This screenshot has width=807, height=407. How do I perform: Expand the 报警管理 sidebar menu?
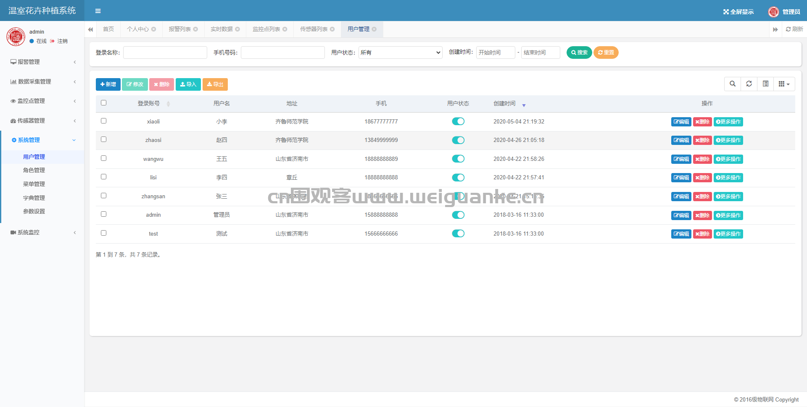pyautogui.click(x=42, y=62)
